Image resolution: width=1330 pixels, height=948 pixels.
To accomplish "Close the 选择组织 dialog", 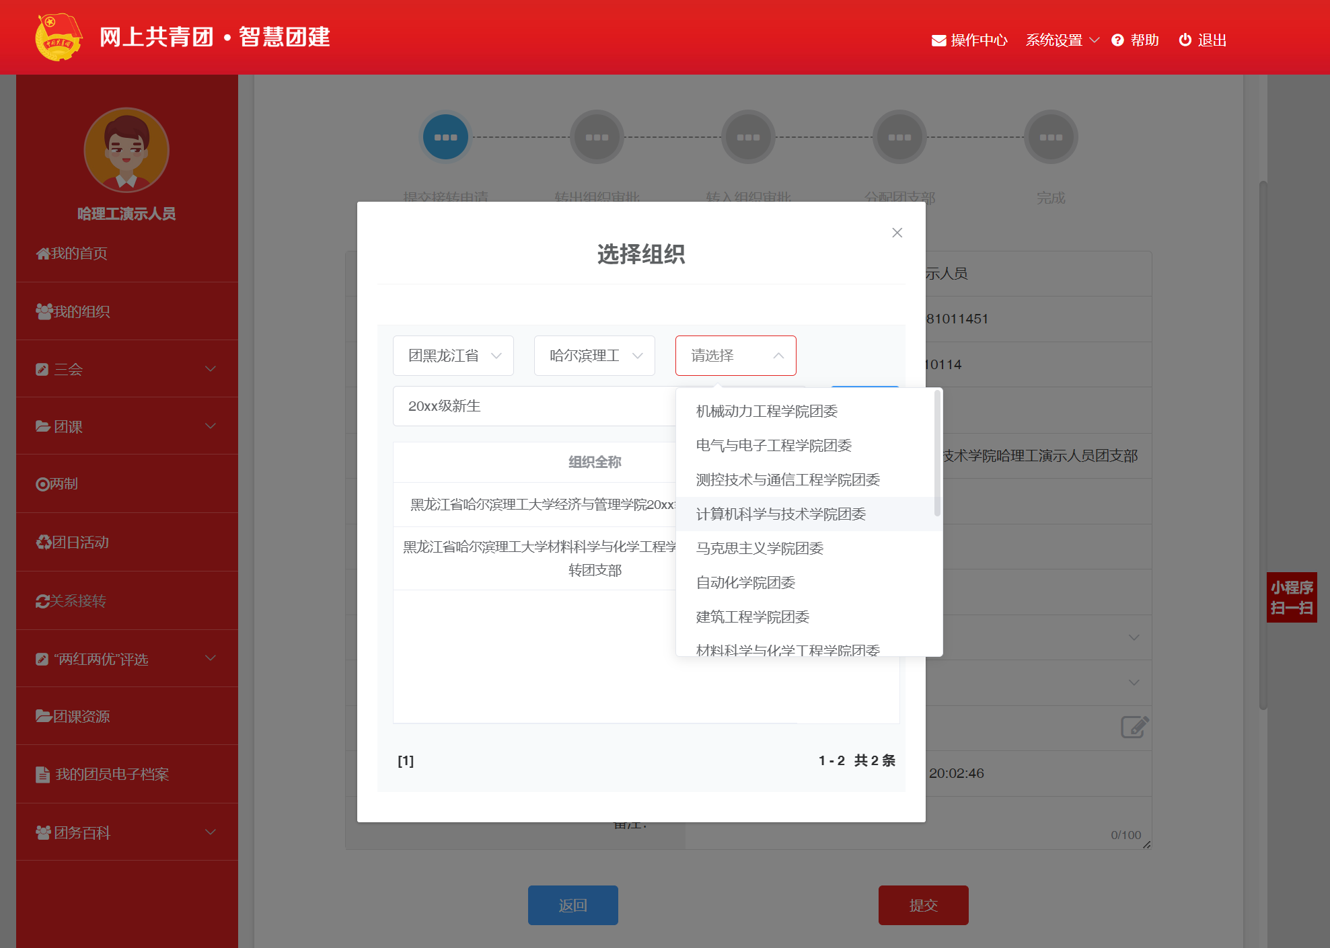I will (897, 233).
